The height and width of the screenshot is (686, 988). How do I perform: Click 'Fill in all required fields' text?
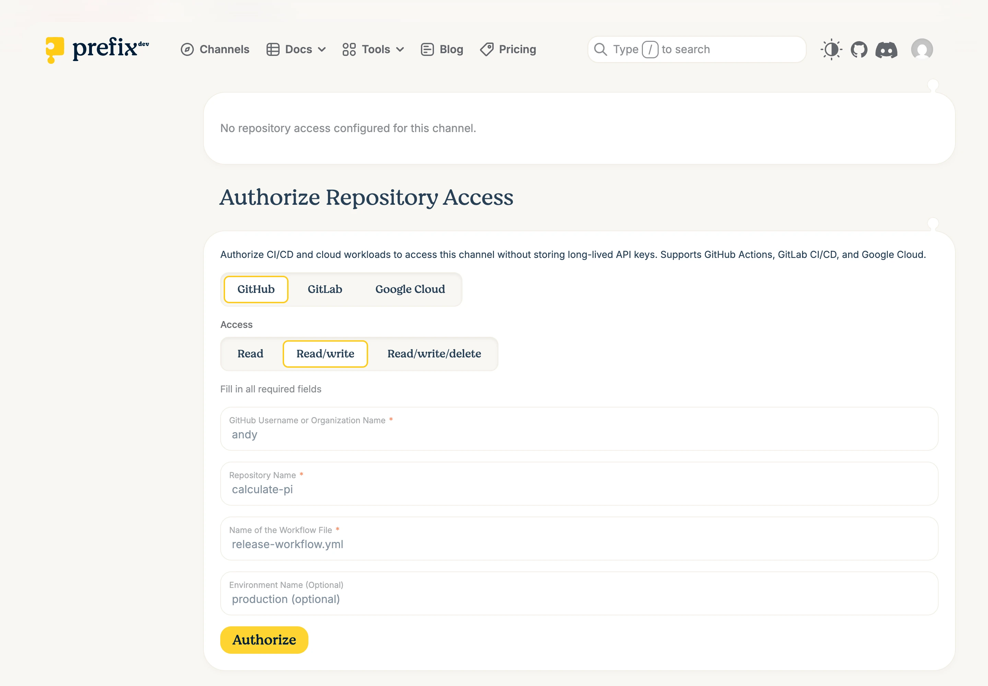pos(271,389)
